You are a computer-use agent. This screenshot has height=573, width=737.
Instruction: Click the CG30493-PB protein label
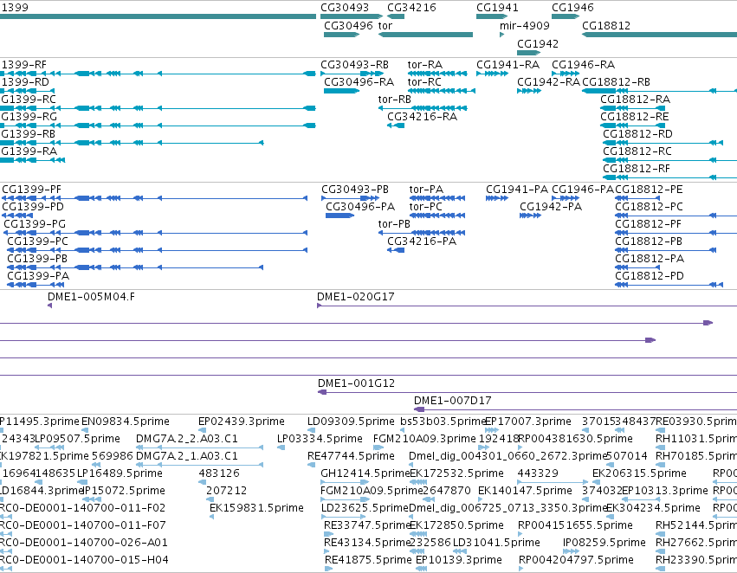(x=355, y=190)
